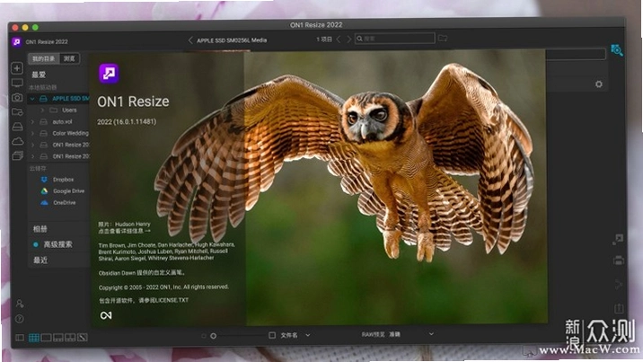Select the desktop monitor icon in sidebar
The image size is (643, 362).
(17, 84)
